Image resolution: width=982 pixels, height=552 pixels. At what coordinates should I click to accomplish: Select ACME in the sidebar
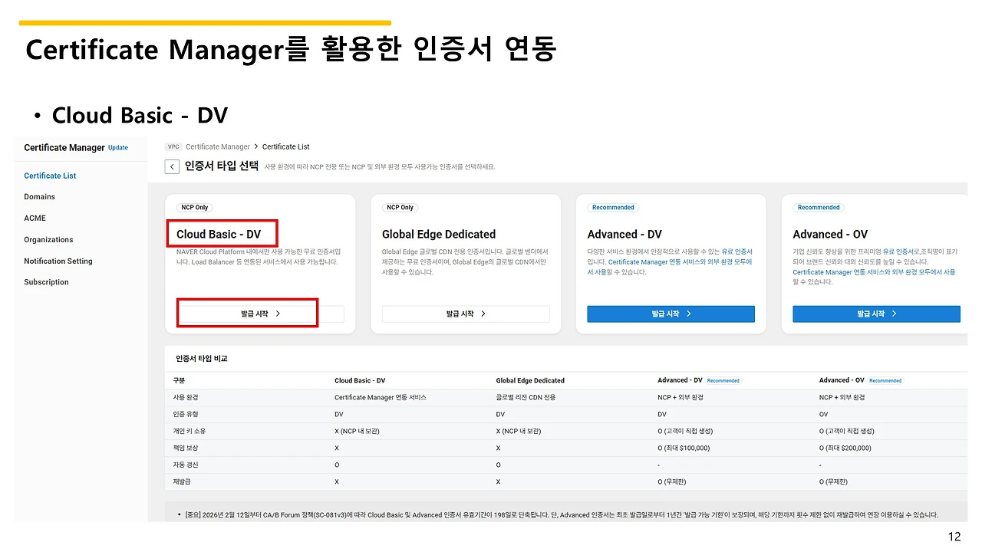[35, 219]
